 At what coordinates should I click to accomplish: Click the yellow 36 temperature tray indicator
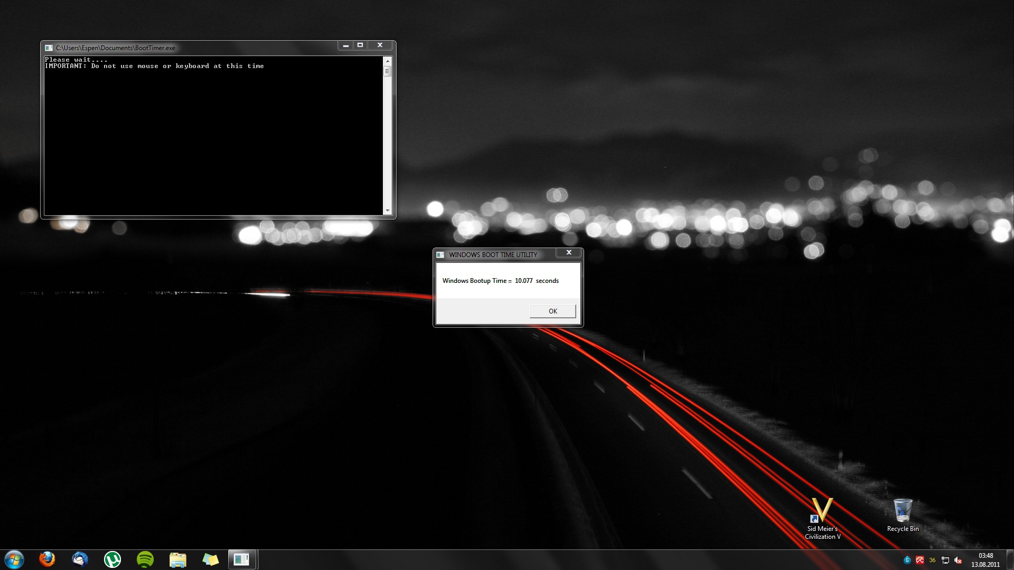(933, 560)
